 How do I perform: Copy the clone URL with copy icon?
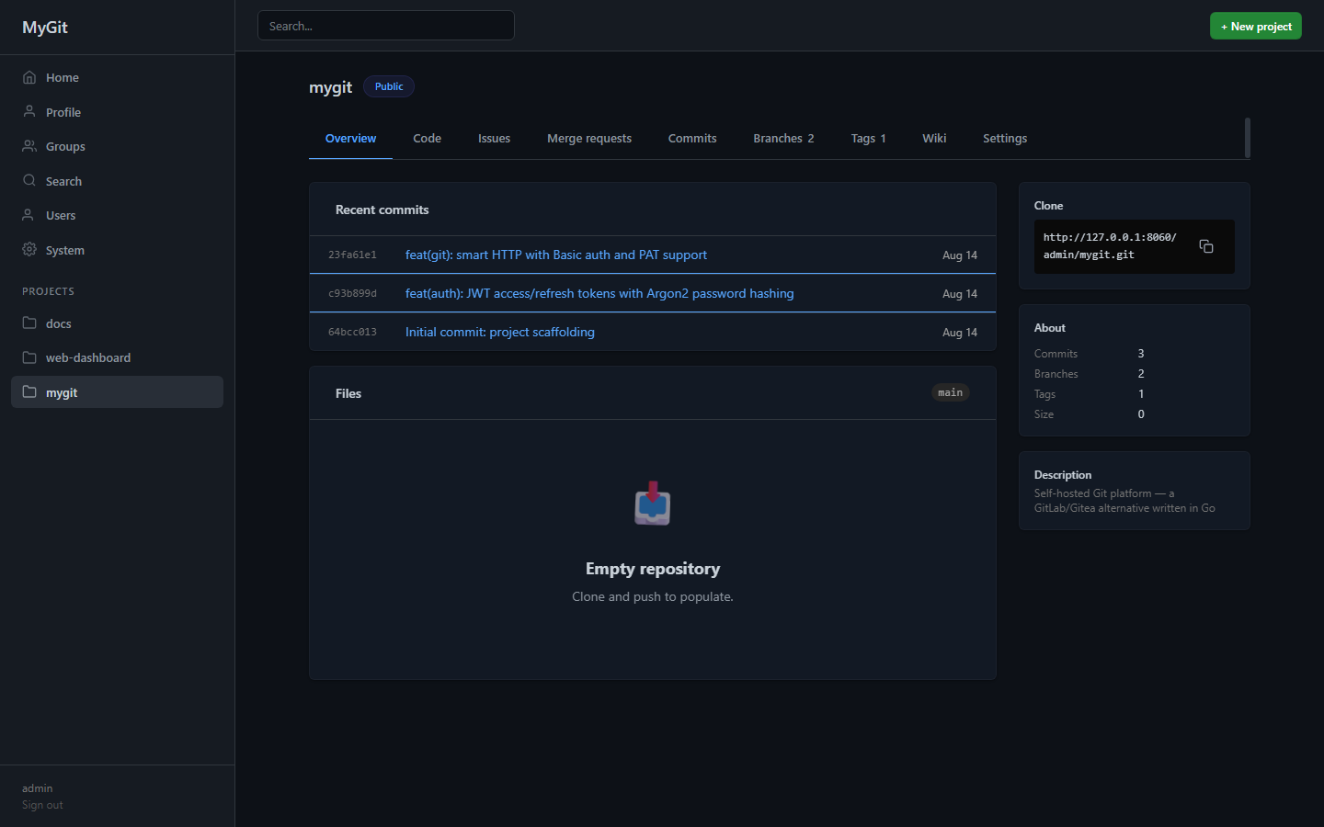(x=1206, y=246)
